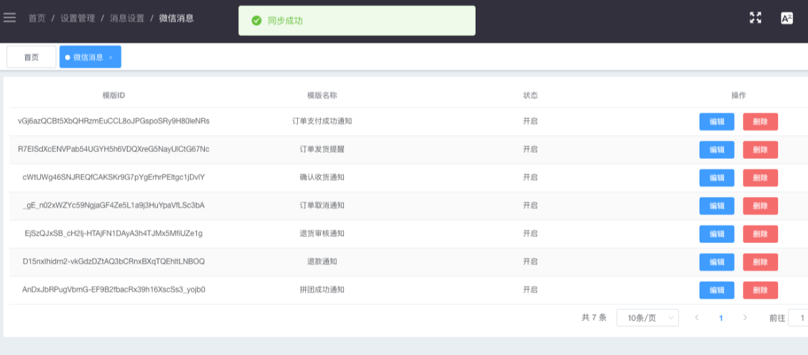Switch to the 首页 tab
This screenshot has height=355, width=808.
[x=31, y=57]
